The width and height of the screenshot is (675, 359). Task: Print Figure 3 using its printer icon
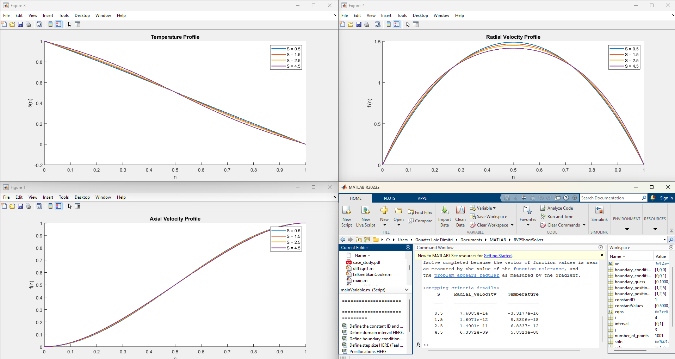(29, 24)
